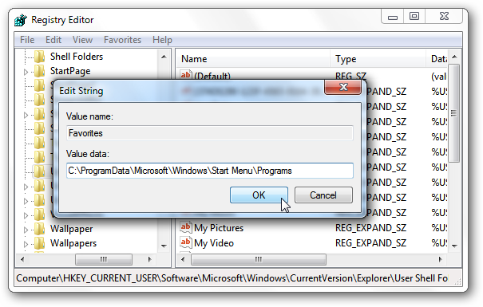Click the Wallpaper folder icon
483x307 pixels.
[39, 229]
